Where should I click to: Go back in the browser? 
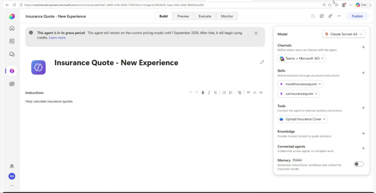7,5
